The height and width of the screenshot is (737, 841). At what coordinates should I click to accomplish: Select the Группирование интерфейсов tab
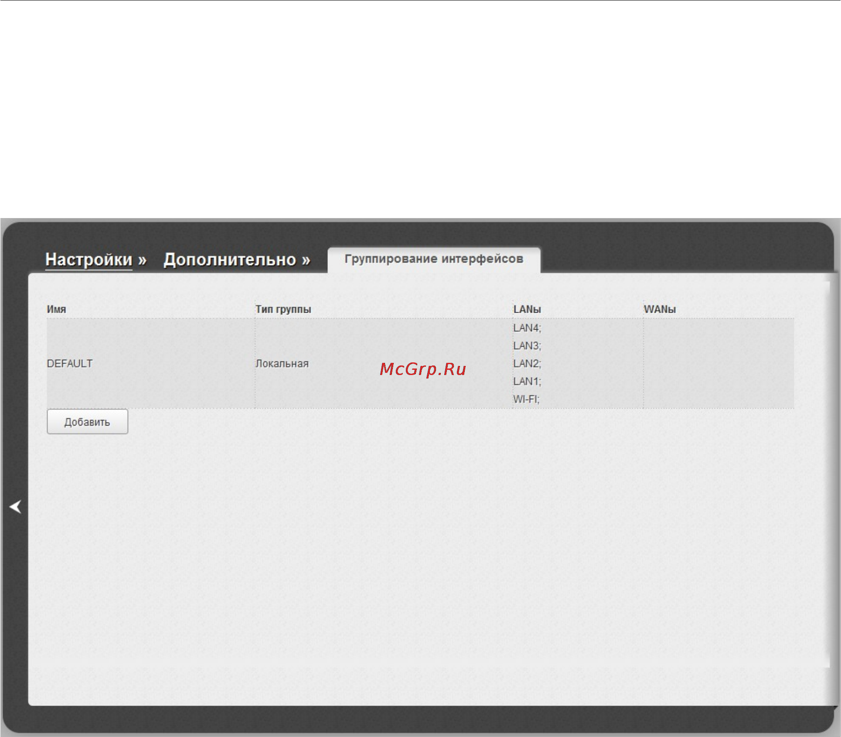(x=434, y=259)
